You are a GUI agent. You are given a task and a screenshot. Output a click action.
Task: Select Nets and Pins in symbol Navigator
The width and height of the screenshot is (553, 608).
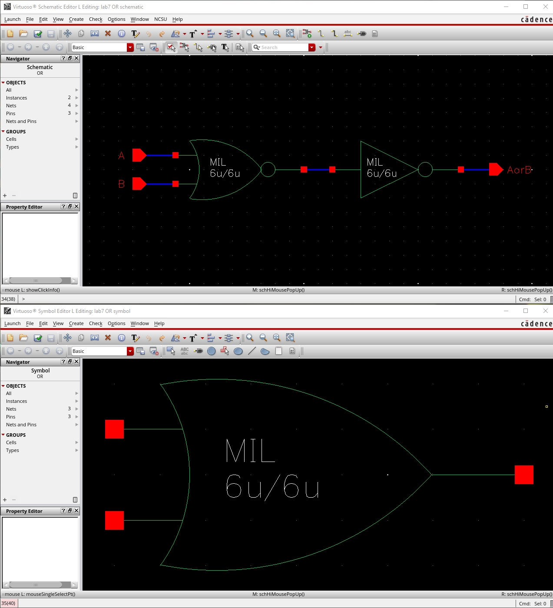21,425
